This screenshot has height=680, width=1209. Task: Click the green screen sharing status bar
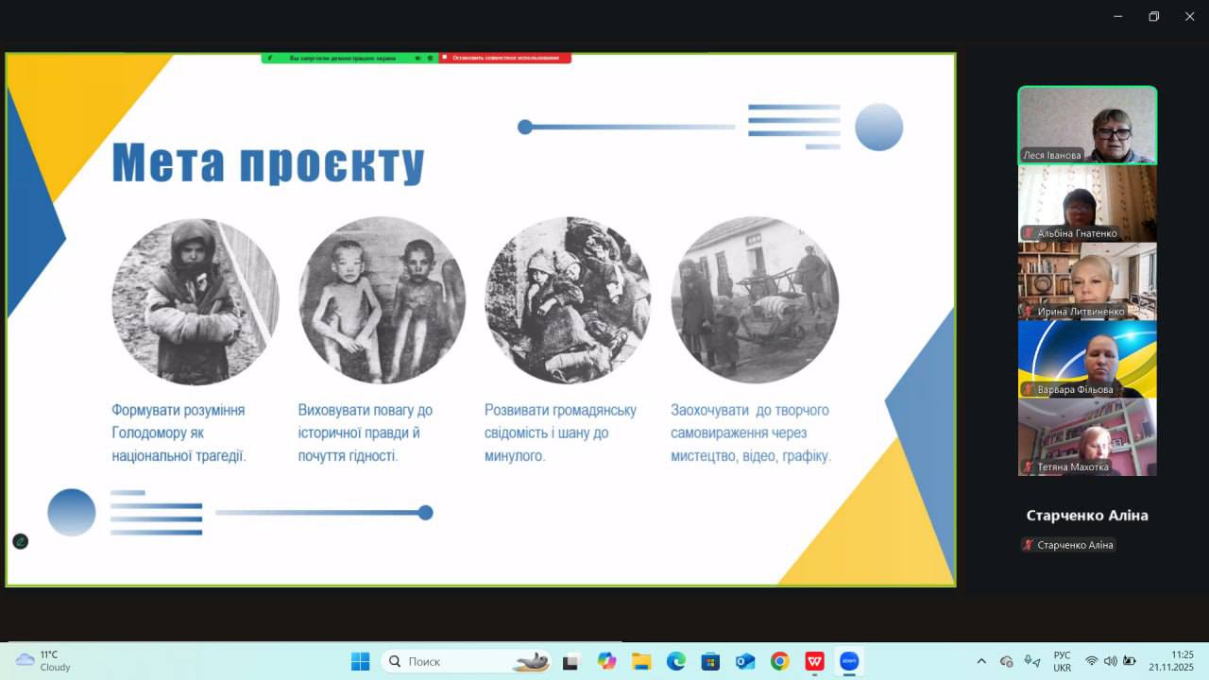(x=342, y=58)
